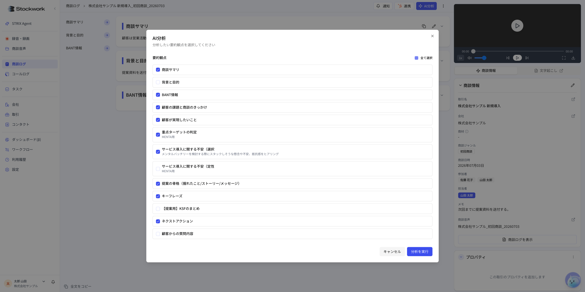Open 取引 sidebar item
The height and width of the screenshot is (292, 585).
click(x=30, y=114)
